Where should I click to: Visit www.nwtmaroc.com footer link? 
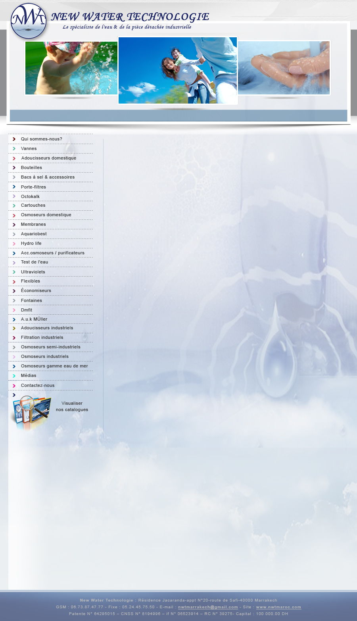(278, 607)
